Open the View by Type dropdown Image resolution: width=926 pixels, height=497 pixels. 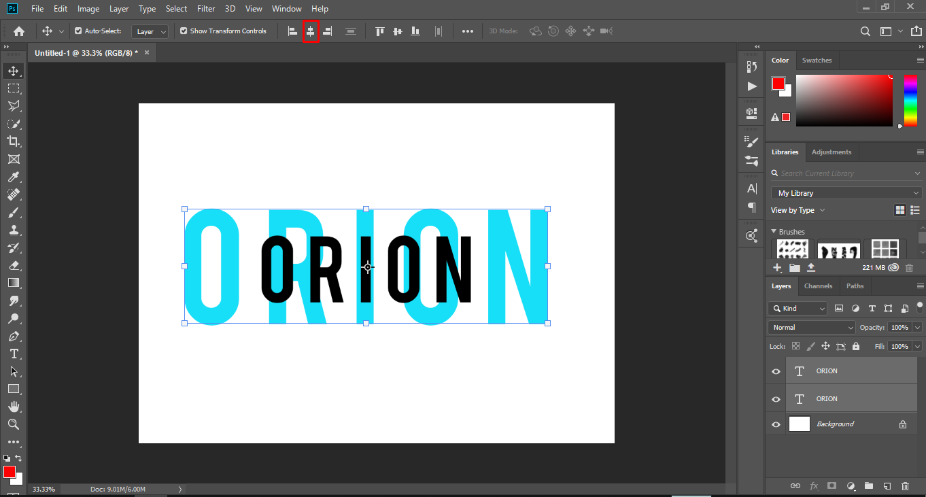[798, 210]
